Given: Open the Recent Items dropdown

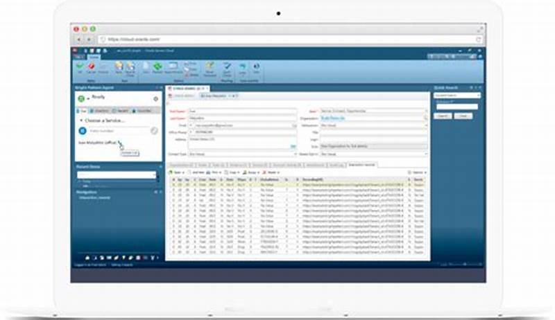Looking at the screenshot, I should (154, 175).
